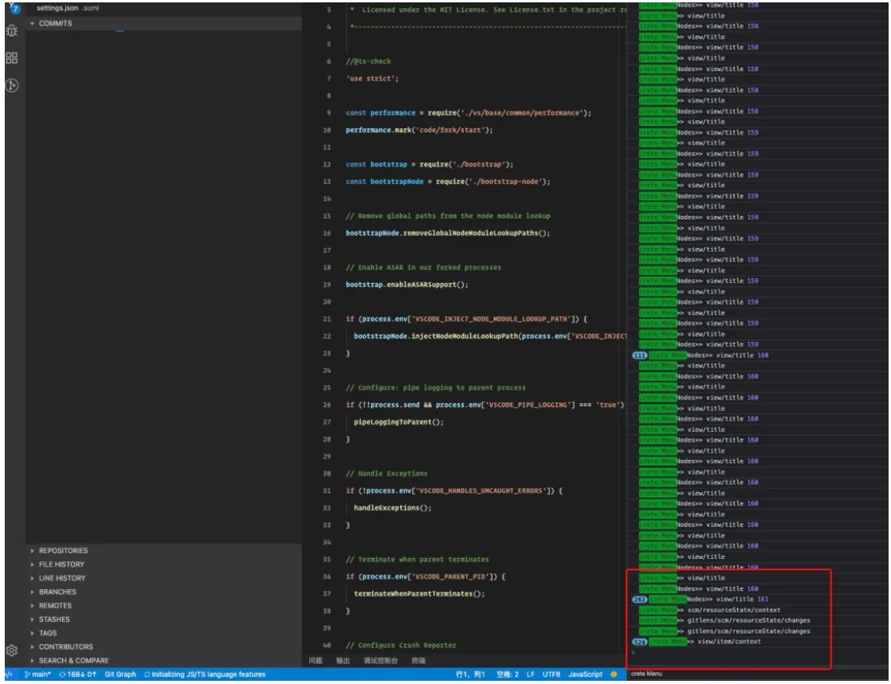Click the main* branch in status bar
Screen dimensions: 891x684
coord(37,674)
